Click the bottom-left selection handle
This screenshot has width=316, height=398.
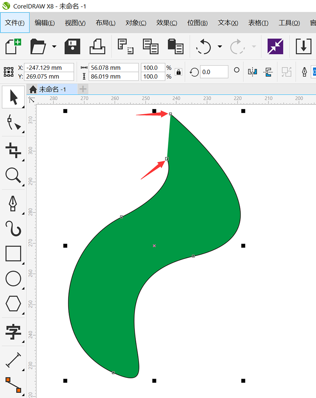(65, 381)
